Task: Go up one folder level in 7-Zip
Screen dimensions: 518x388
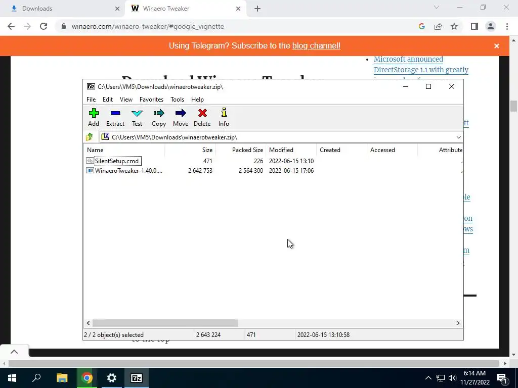Action: point(90,137)
